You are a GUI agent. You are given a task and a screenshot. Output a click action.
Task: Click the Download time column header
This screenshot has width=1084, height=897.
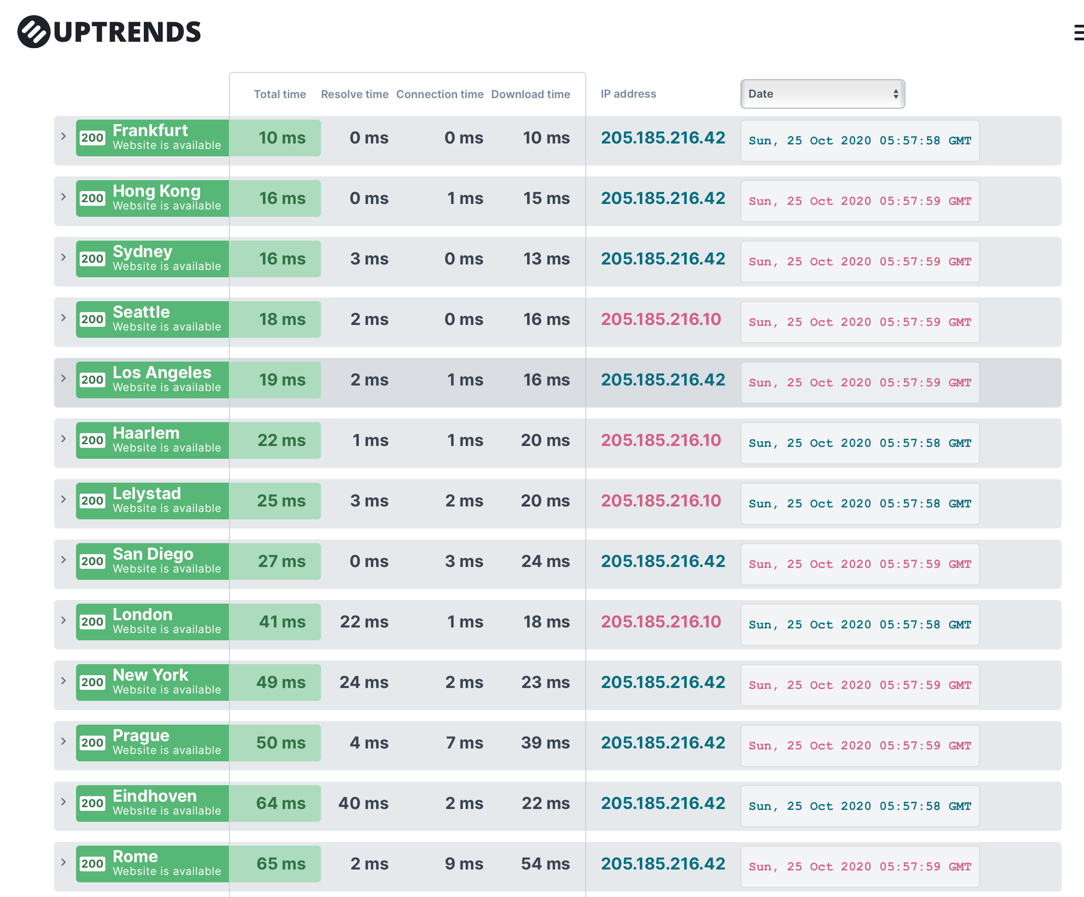click(531, 94)
